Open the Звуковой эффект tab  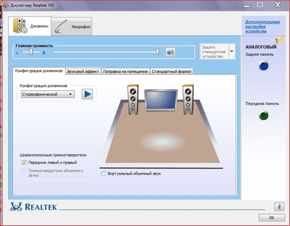(x=83, y=71)
